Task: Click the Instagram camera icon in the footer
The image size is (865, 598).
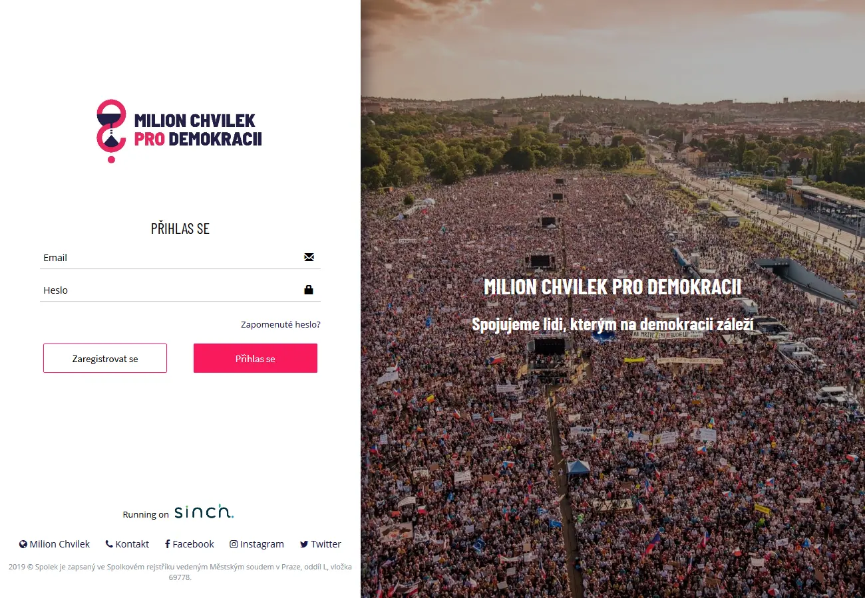Action: click(234, 544)
